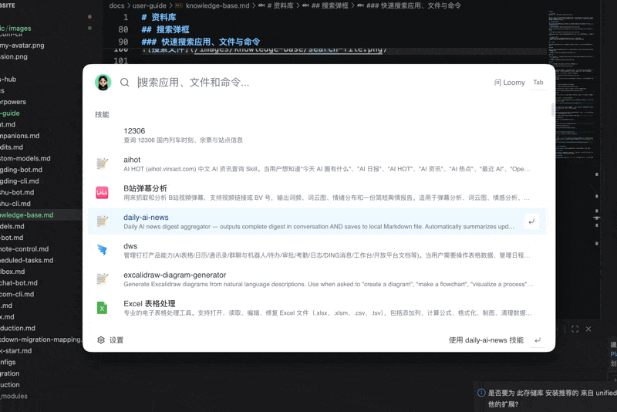The width and height of the screenshot is (617, 412).
Task: Click the aihot skill notepad icon
Action: point(103,164)
